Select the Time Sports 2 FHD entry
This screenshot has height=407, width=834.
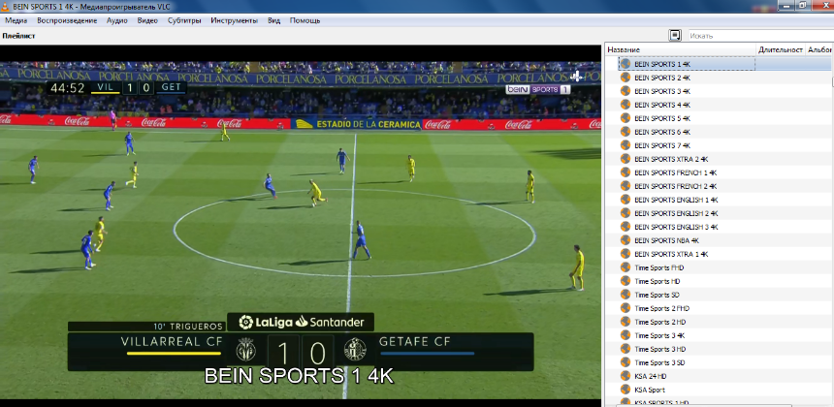pyautogui.click(x=661, y=309)
